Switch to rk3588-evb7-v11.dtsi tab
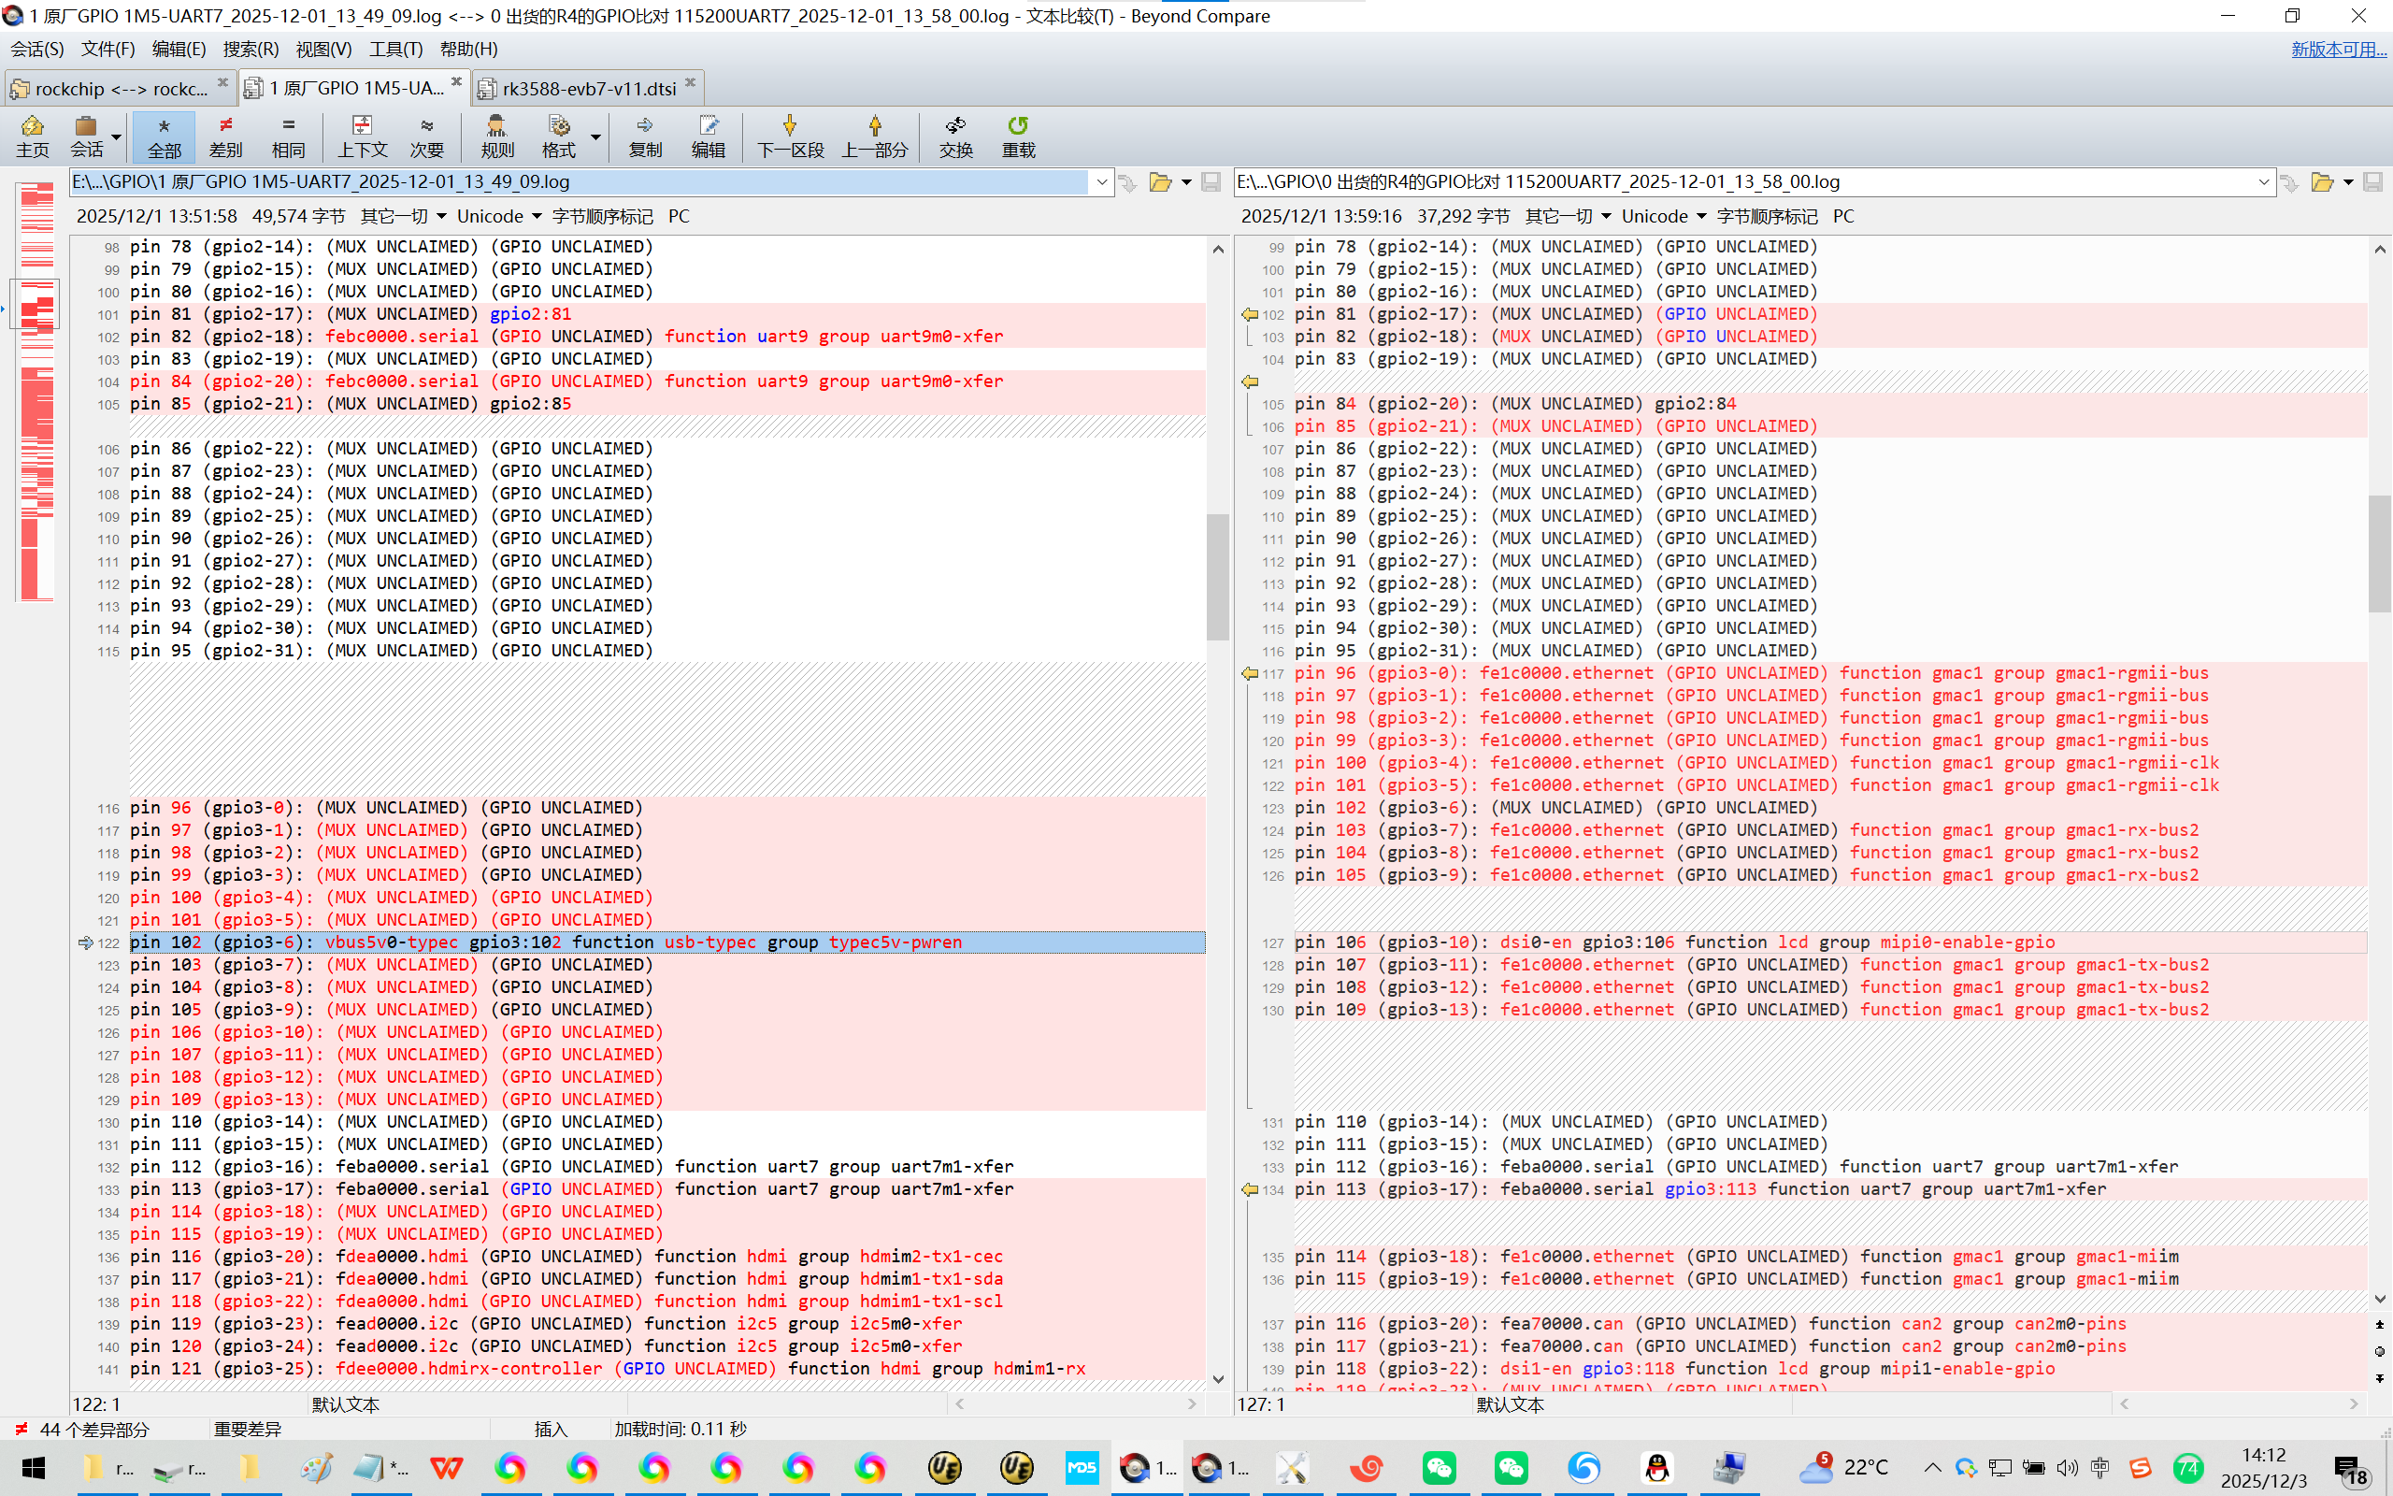The image size is (2393, 1496). (x=588, y=88)
